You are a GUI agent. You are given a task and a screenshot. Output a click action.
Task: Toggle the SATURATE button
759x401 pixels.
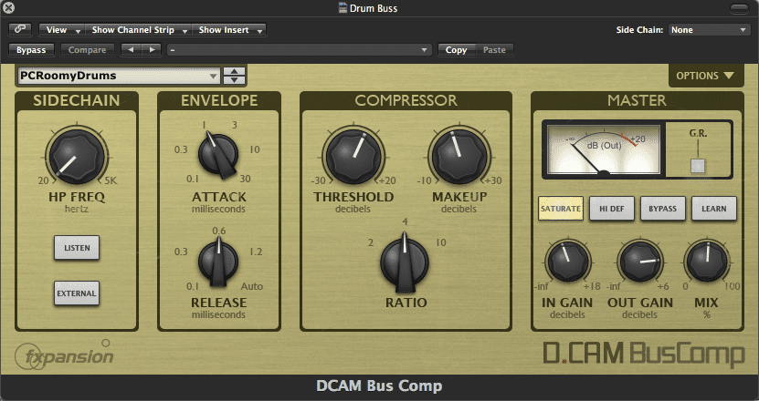561,209
